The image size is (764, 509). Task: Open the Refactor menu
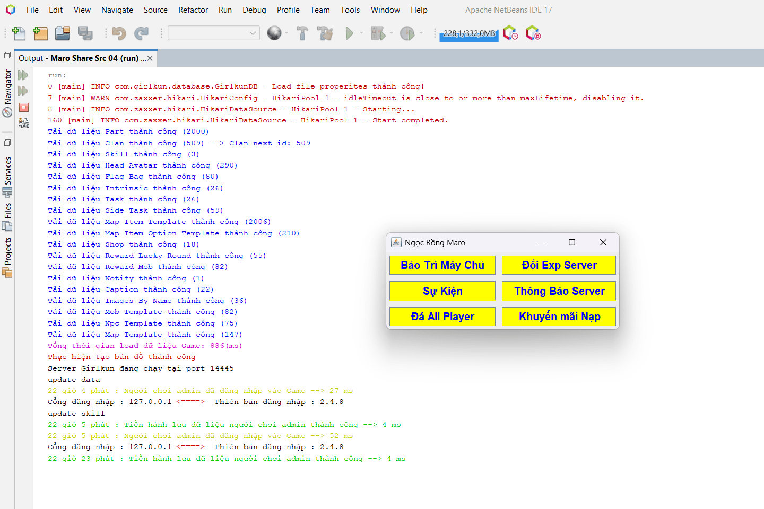[x=193, y=10]
